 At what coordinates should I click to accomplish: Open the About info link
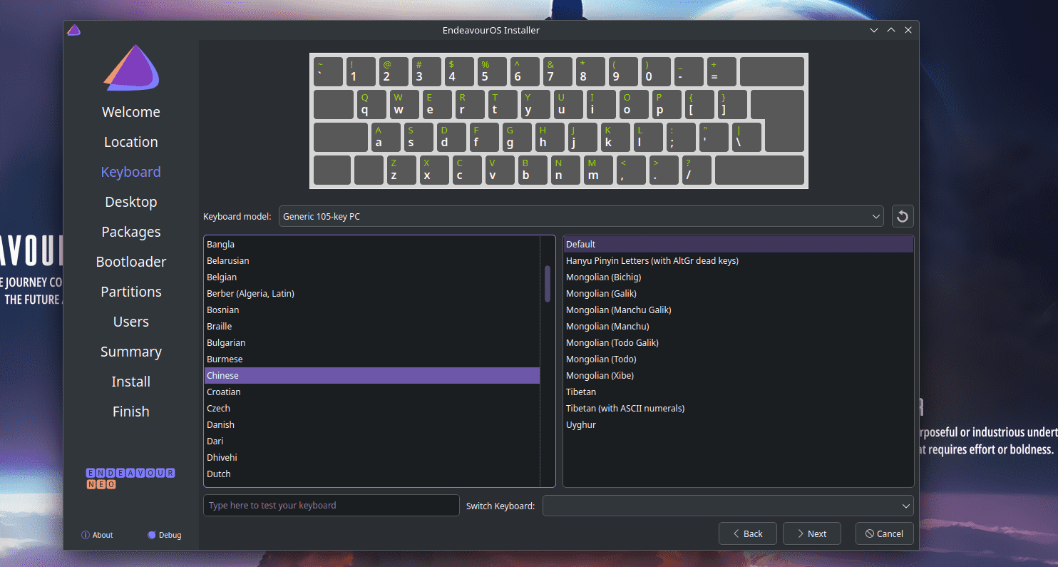[x=97, y=535]
